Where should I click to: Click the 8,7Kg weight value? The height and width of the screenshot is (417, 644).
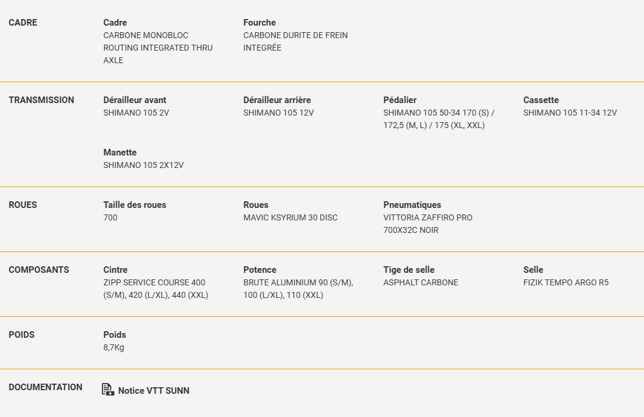click(114, 347)
